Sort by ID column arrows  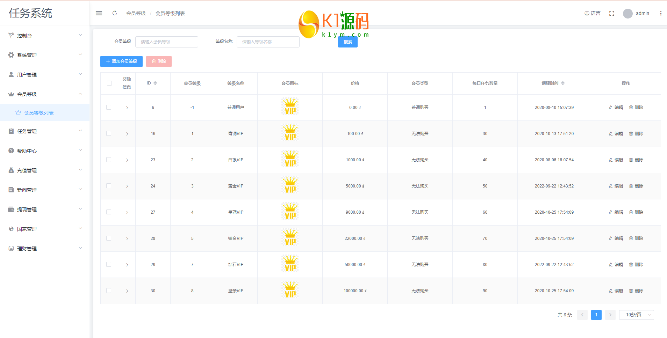(155, 83)
